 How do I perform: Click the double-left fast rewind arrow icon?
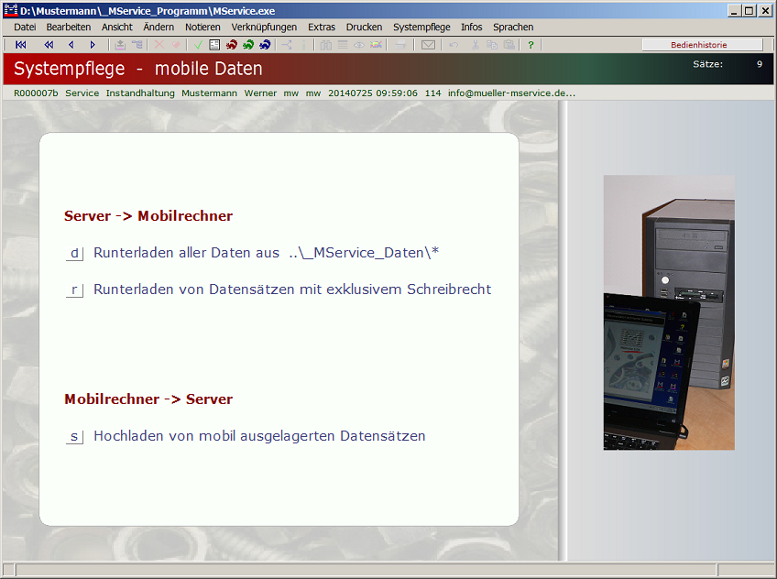pos(49,44)
